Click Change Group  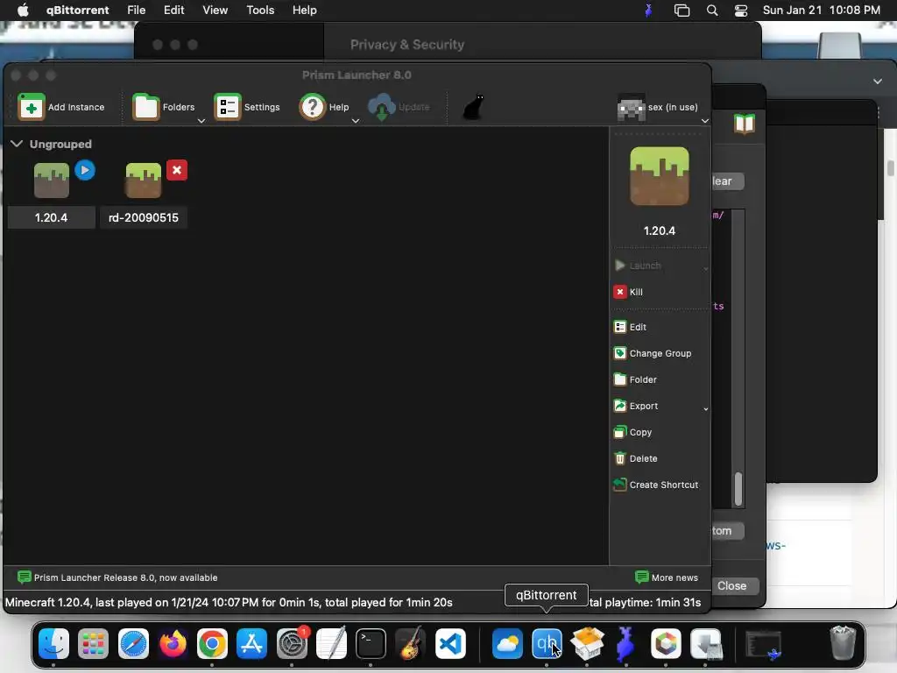coord(653,353)
